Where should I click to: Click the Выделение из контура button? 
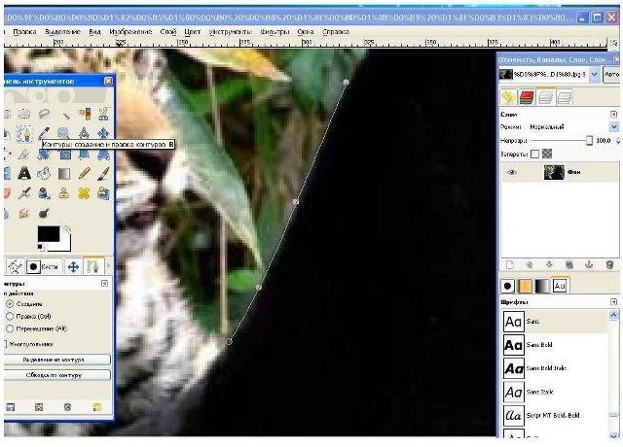pyautogui.click(x=56, y=359)
